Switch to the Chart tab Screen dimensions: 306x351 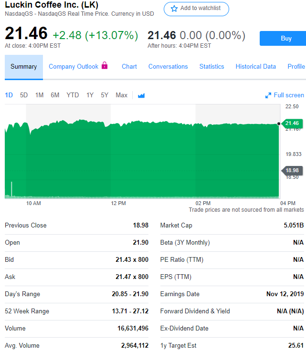(129, 66)
